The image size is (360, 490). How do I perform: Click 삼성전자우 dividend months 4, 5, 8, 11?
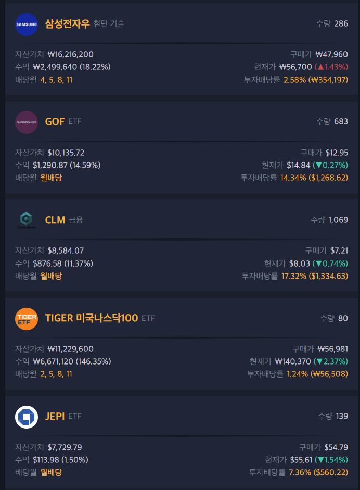point(56,80)
